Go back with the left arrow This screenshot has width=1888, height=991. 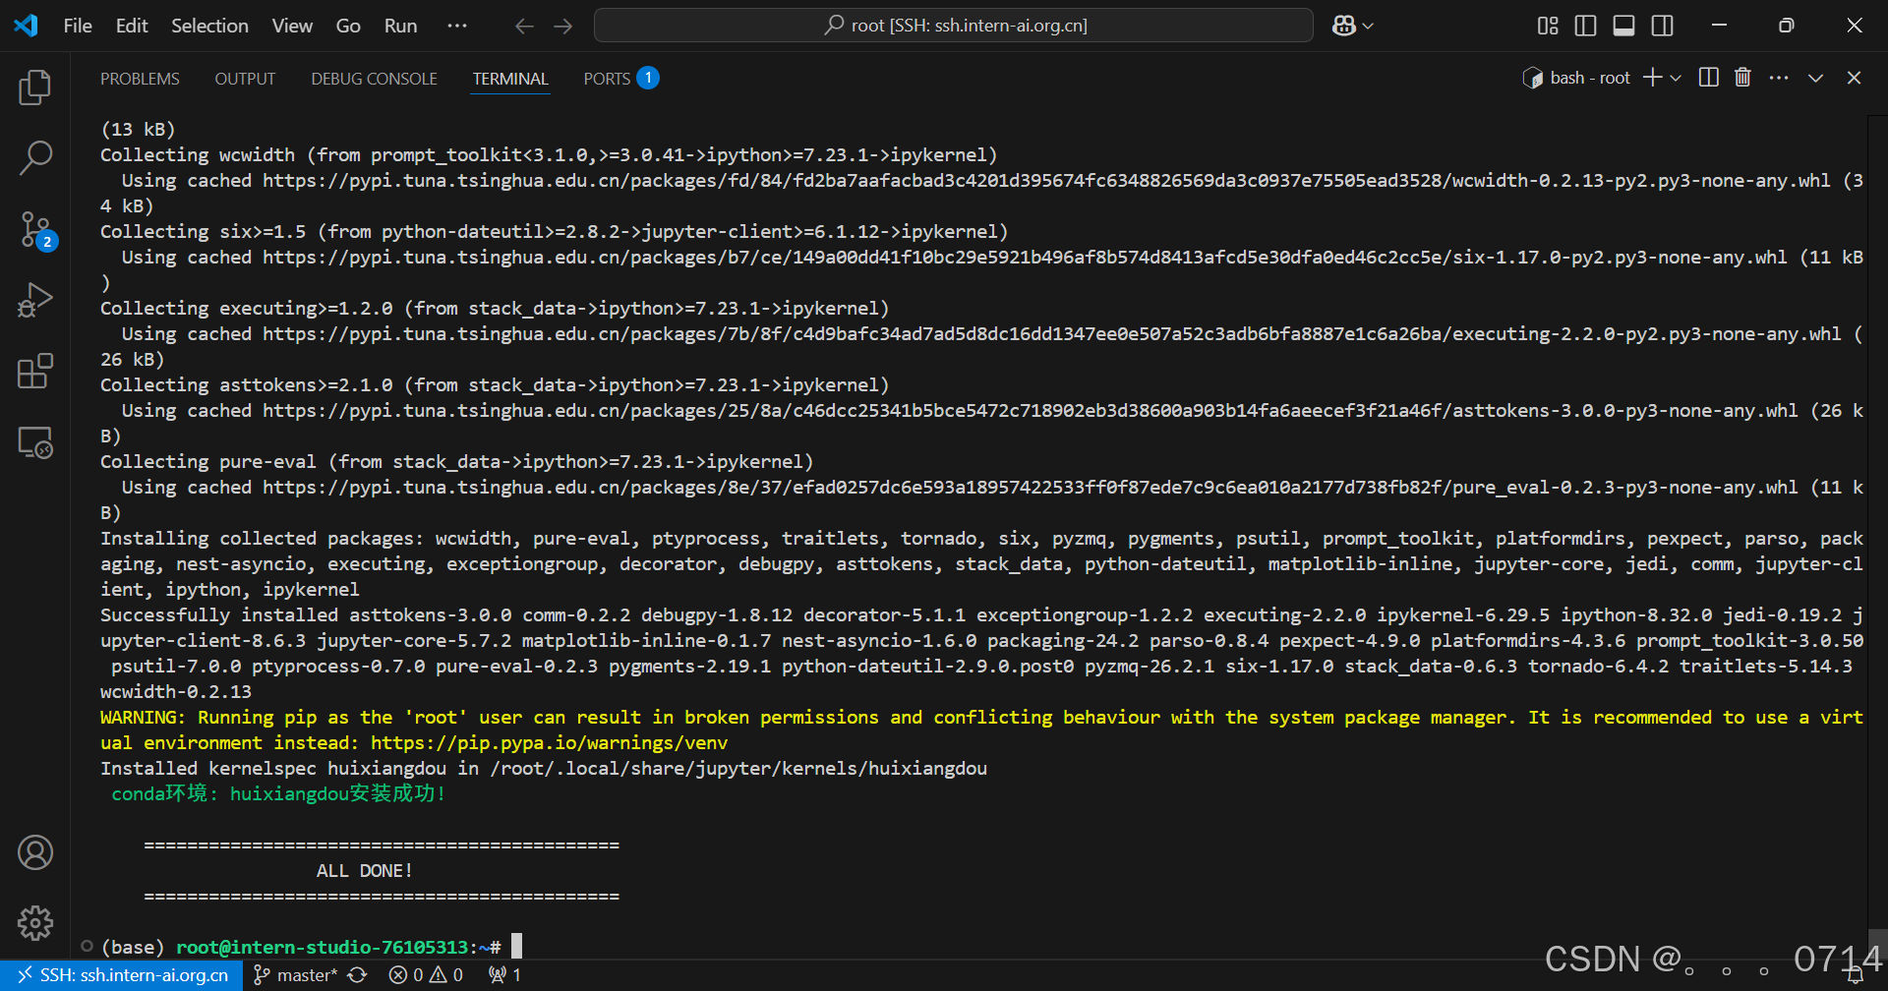(524, 26)
